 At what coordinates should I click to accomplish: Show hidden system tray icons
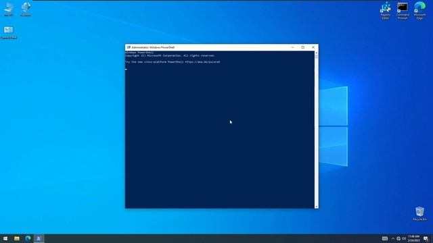393,238
